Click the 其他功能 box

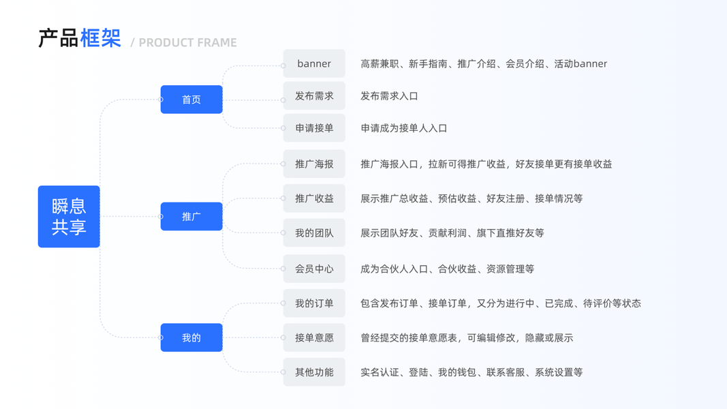click(x=314, y=372)
